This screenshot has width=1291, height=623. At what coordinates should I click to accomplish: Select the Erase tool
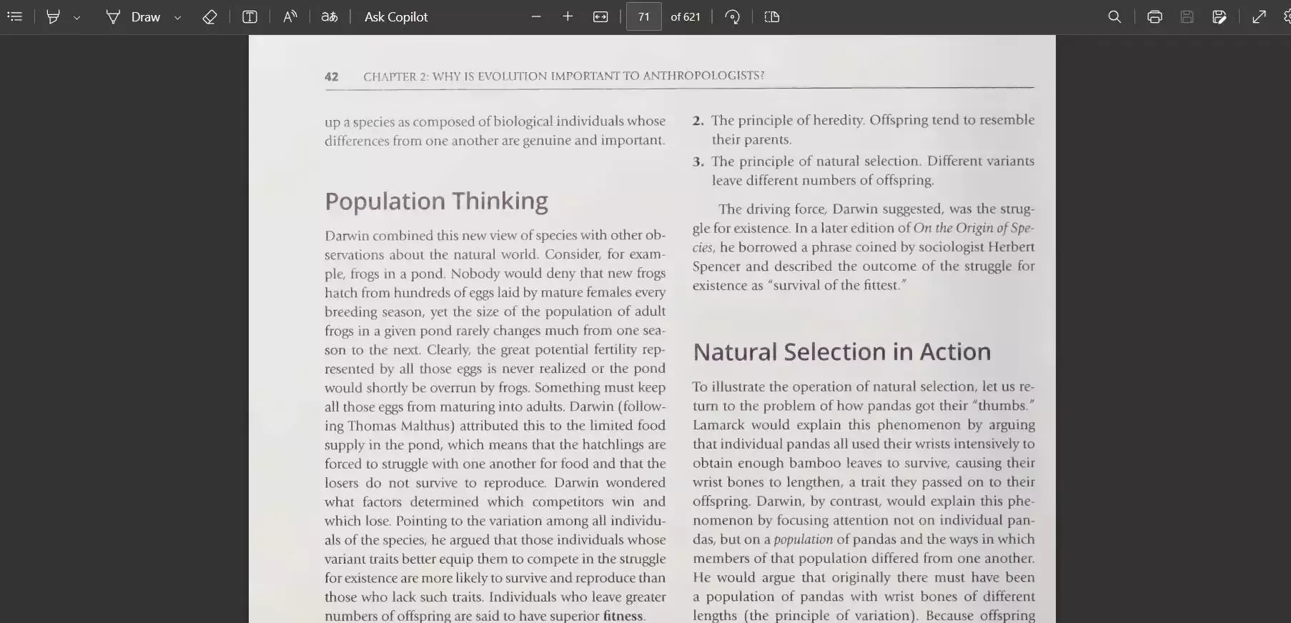[209, 16]
